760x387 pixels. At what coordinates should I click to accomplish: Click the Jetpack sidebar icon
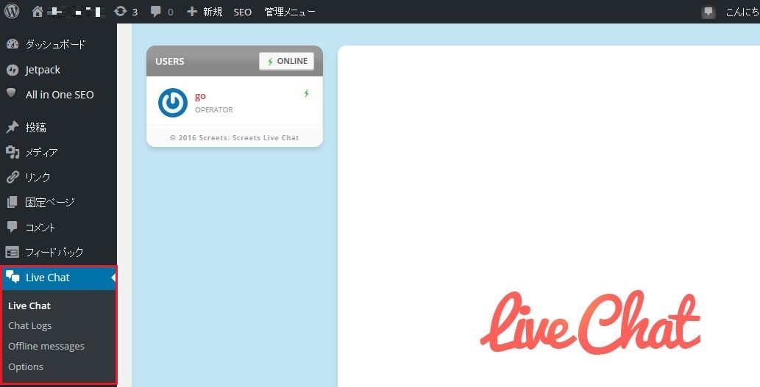point(13,70)
